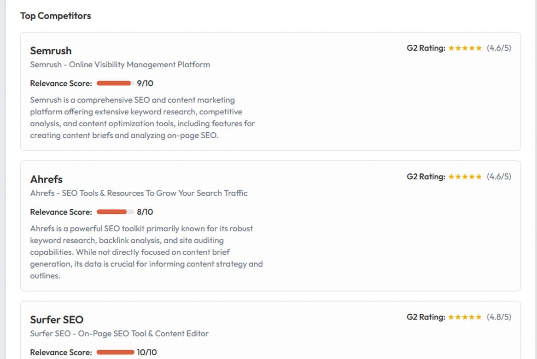The image size is (537, 359).
Task: Click the 9/10 relevance score for Semrush
Action: (x=145, y=83)
